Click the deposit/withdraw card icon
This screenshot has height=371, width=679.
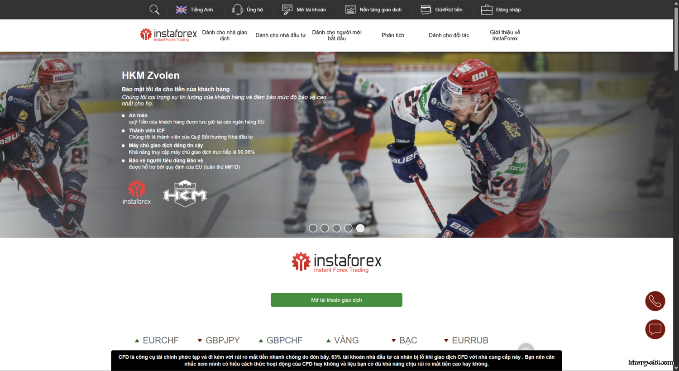[x=426, y=10]
